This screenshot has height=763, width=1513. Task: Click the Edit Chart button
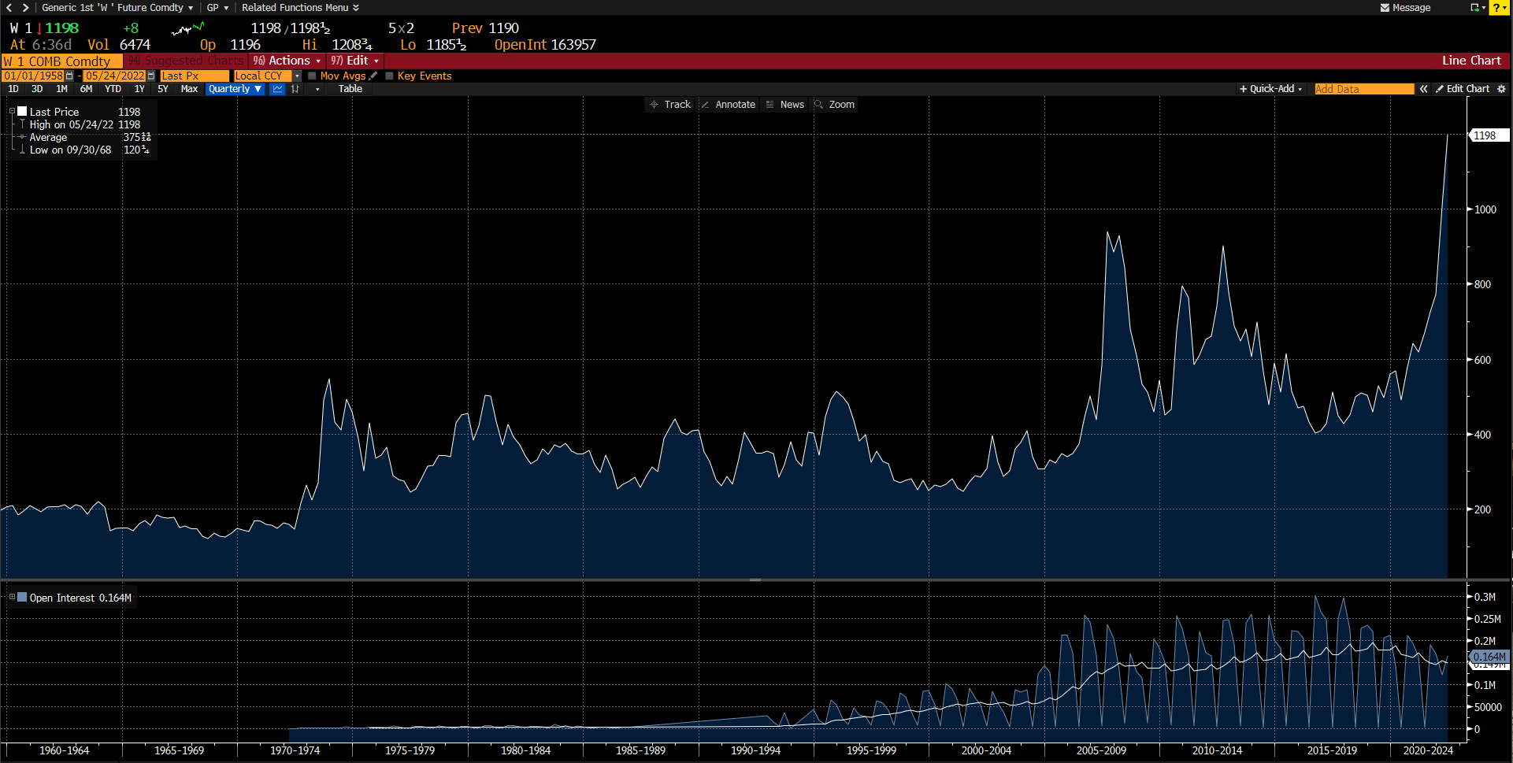tap(1463, 89)
